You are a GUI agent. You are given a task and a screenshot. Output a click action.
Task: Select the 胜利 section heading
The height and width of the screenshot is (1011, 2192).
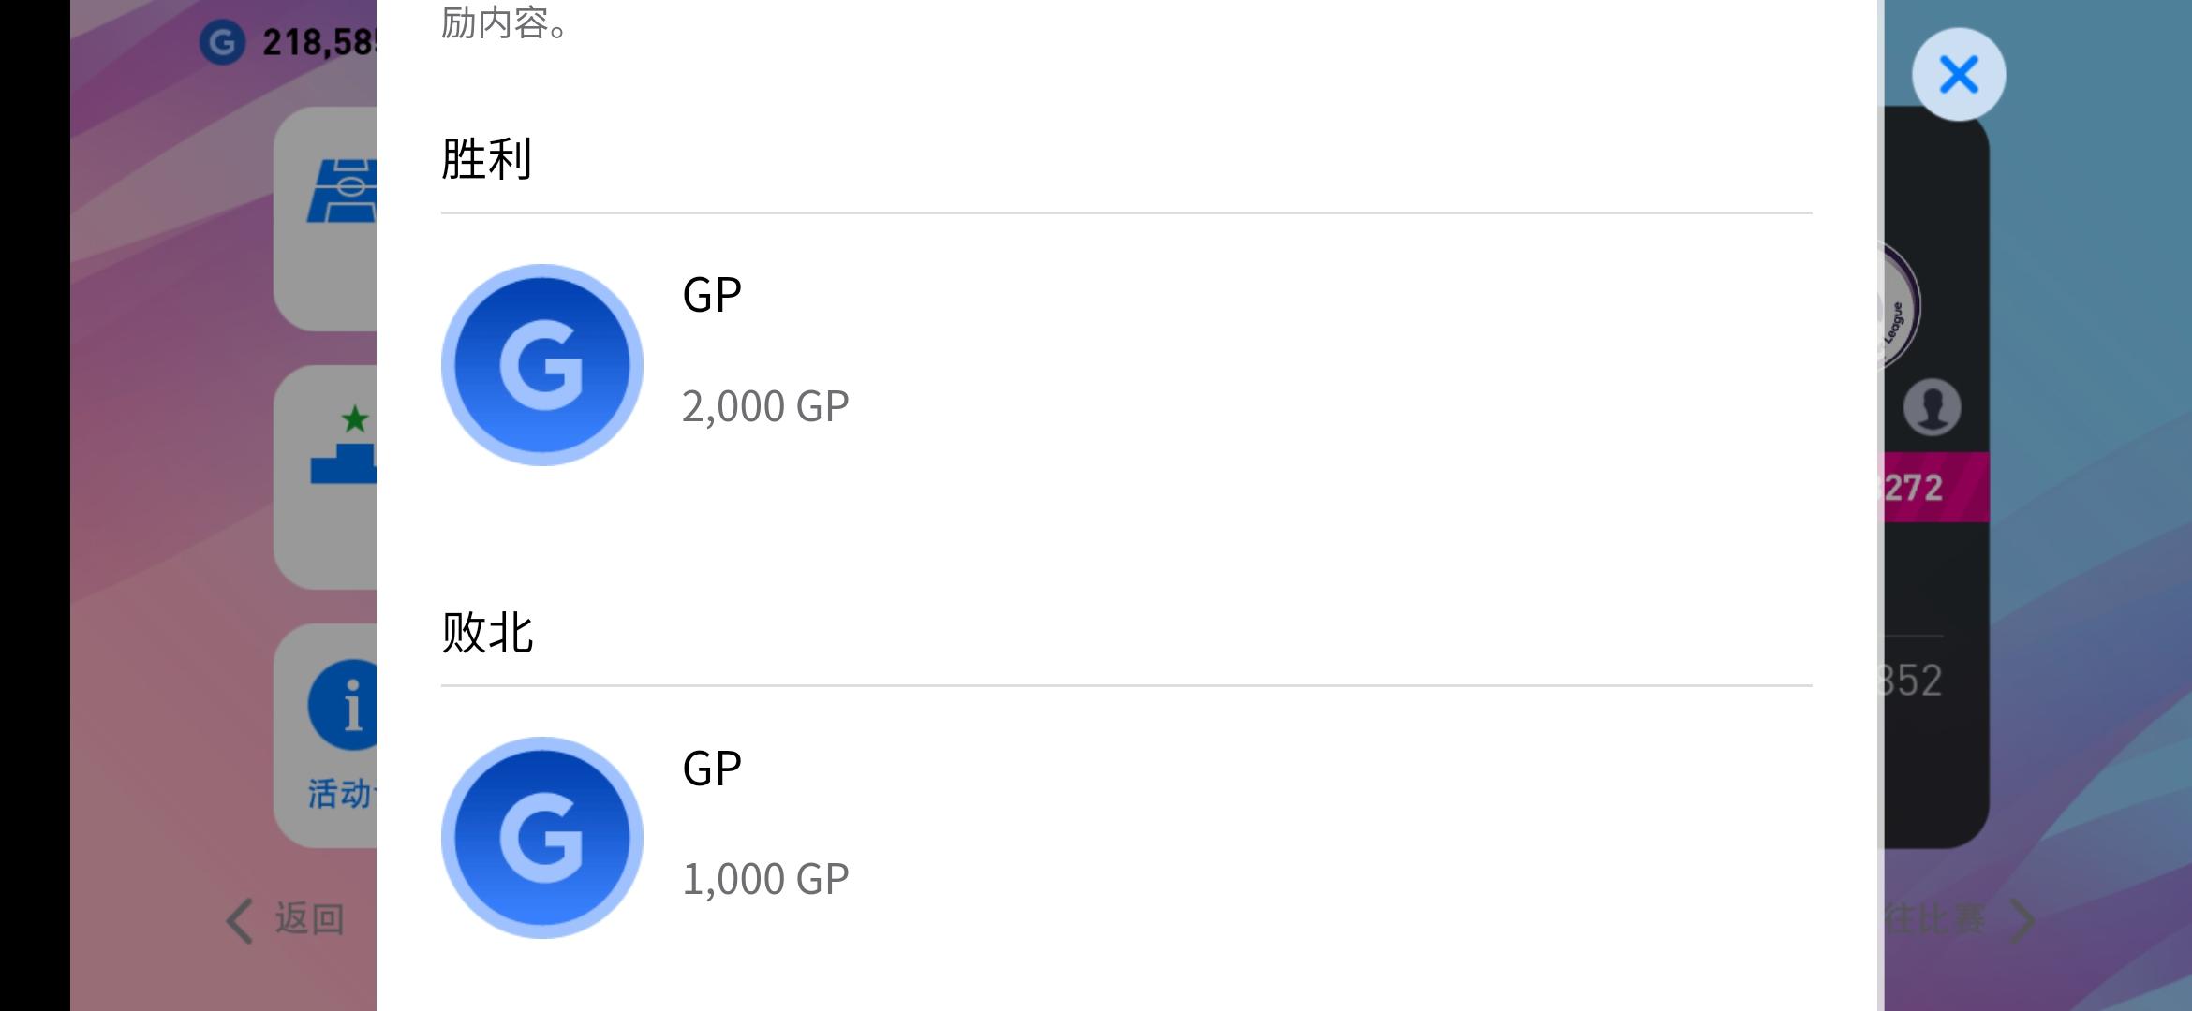487,159
